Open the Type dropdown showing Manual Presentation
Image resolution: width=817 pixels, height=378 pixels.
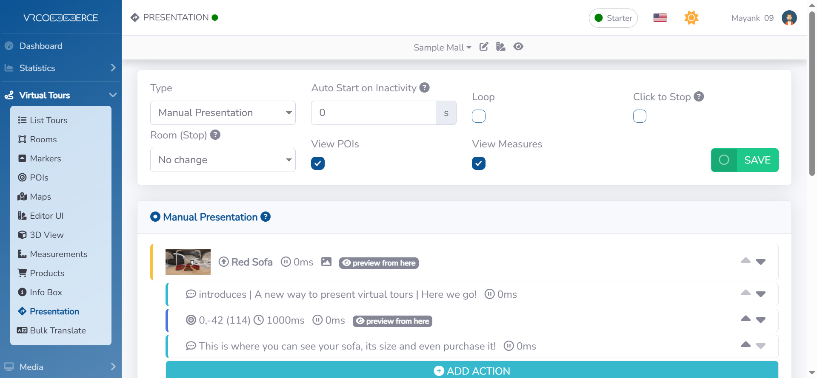pos(223,113)
